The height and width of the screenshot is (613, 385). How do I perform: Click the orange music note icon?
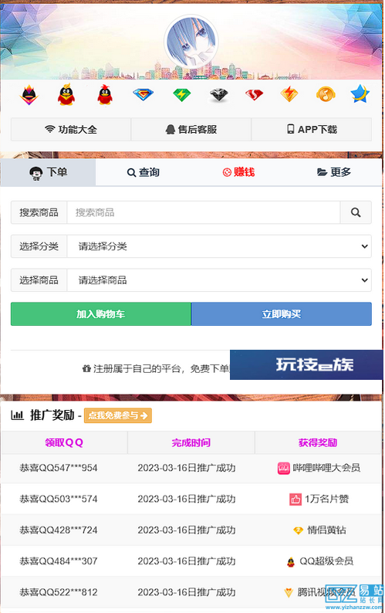pos(326,94)
